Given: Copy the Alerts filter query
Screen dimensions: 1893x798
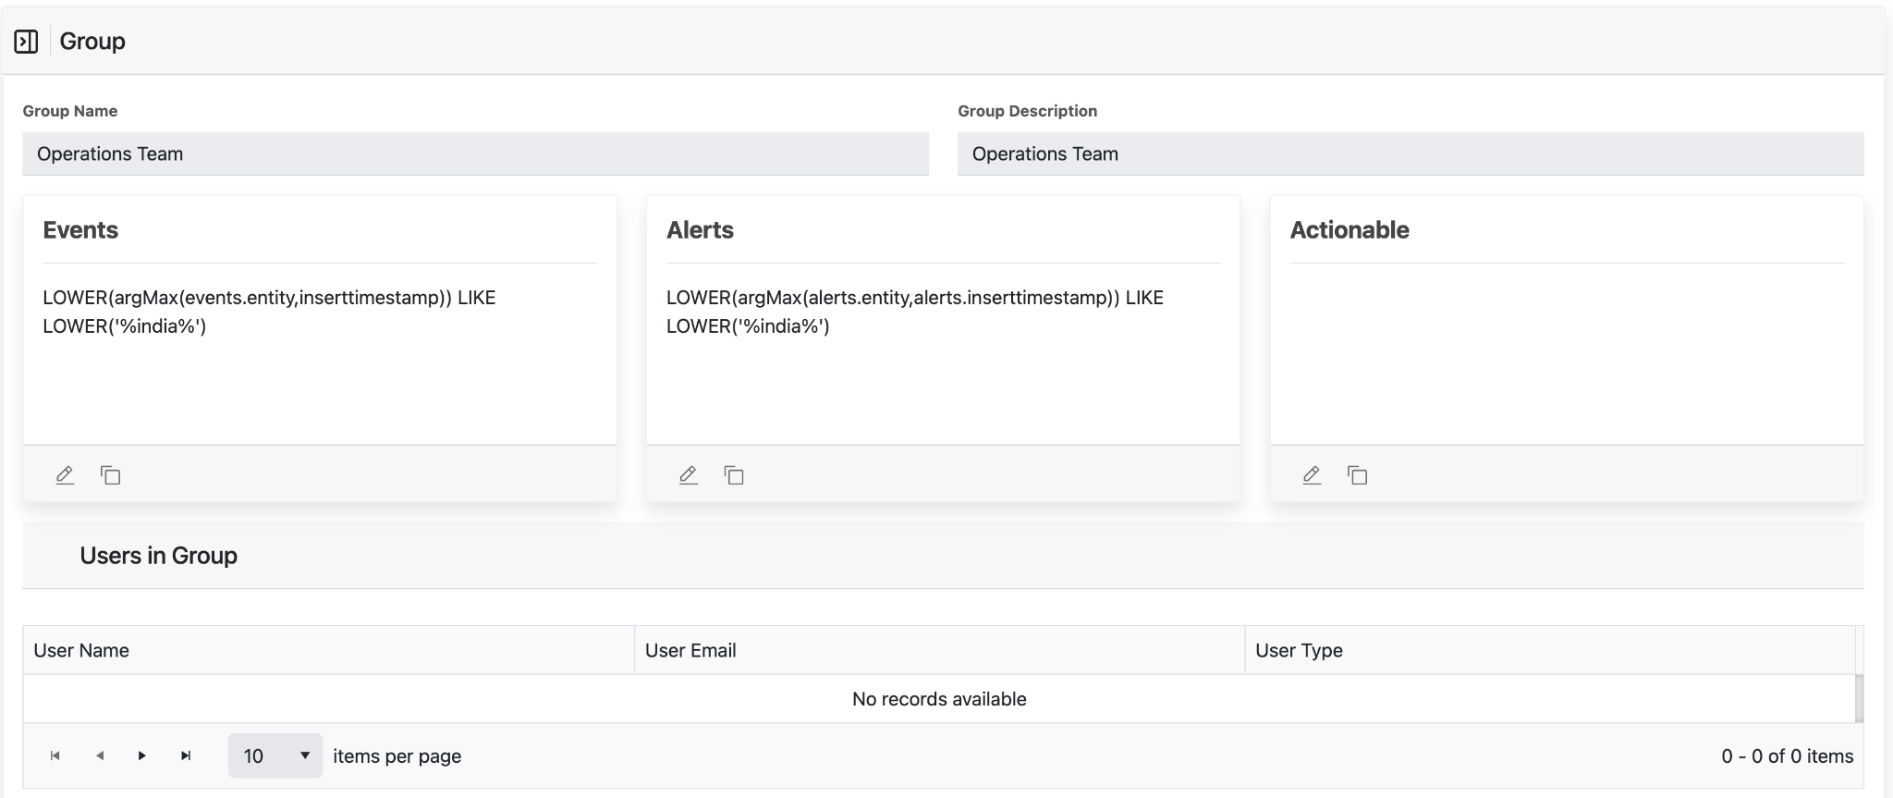Looking at the screenshot, I should click(734, 475).
